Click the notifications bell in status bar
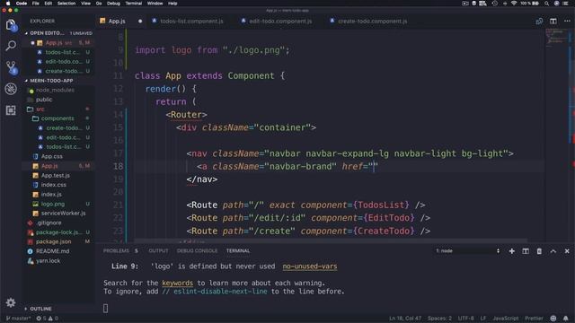575x323 pixels. tap(566, 319)
